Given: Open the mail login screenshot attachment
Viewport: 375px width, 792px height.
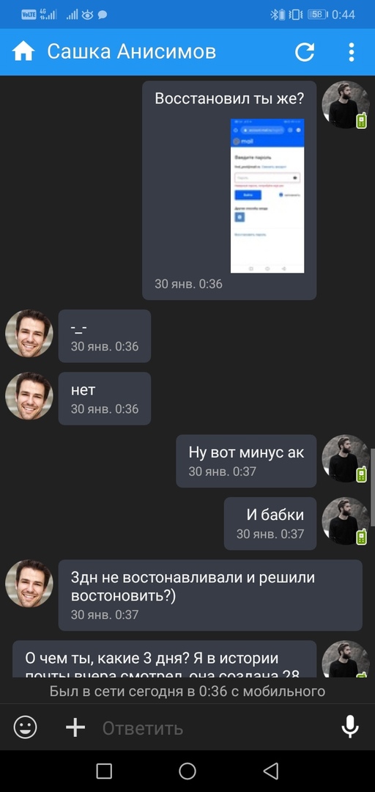Looking at the screenshot, I should pyautogui.click(x=267, y=196).
